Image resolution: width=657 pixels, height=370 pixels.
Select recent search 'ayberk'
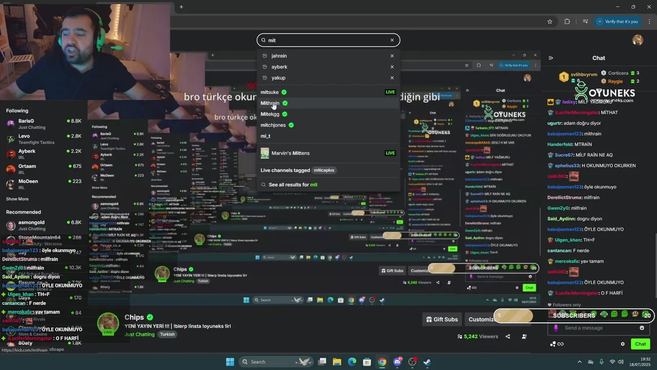tap(328, 67)
